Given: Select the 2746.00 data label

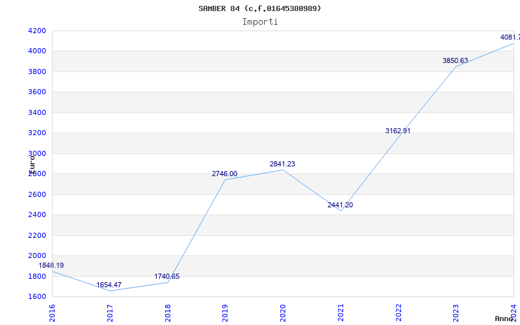Looking at the screenshot, I should coord(224,174).
